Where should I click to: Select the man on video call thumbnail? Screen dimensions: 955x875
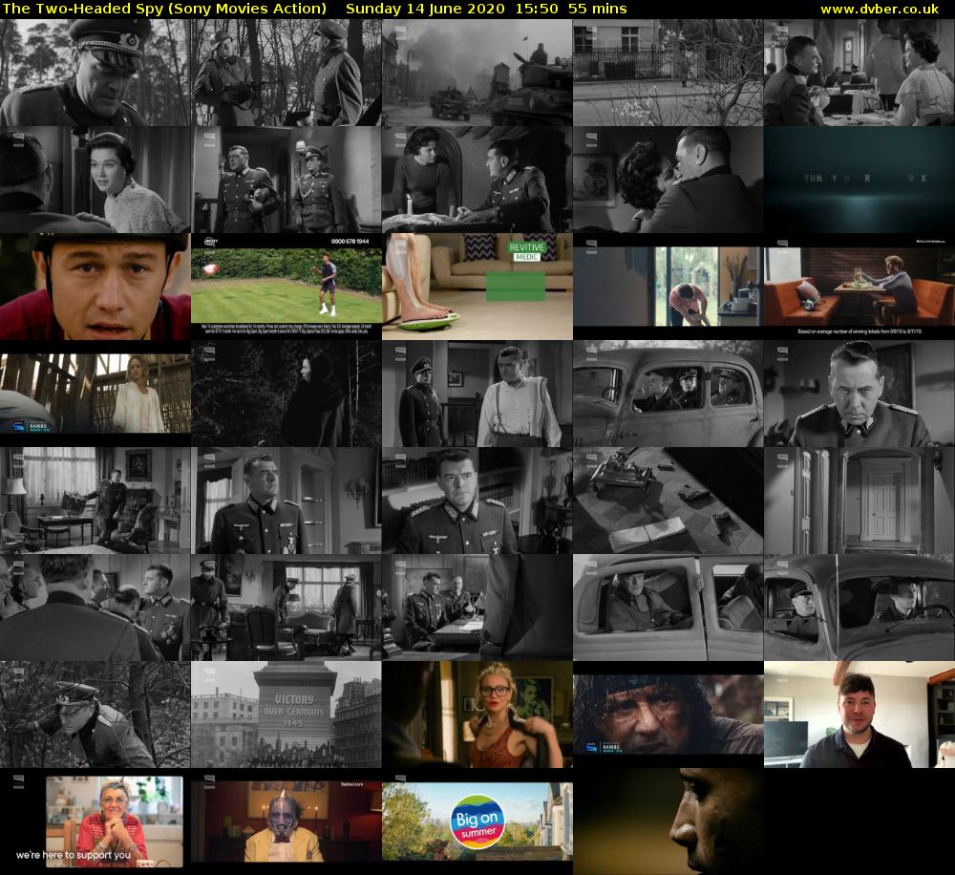point(859,715)
